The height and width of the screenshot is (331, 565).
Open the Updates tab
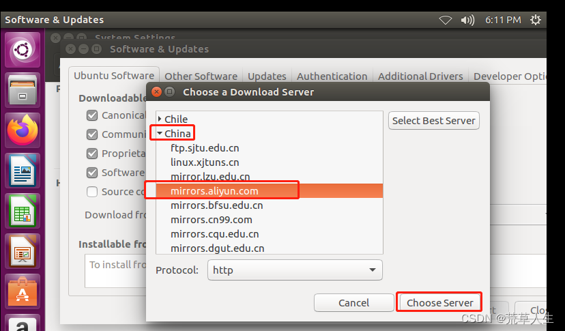[267, 76]
